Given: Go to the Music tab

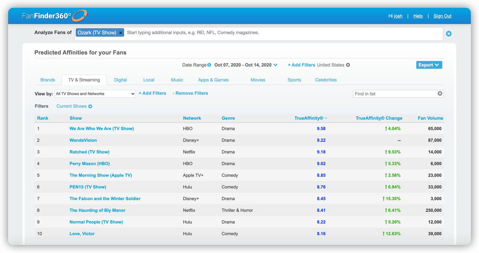Looking at the screenshot, I should [177, 80].
